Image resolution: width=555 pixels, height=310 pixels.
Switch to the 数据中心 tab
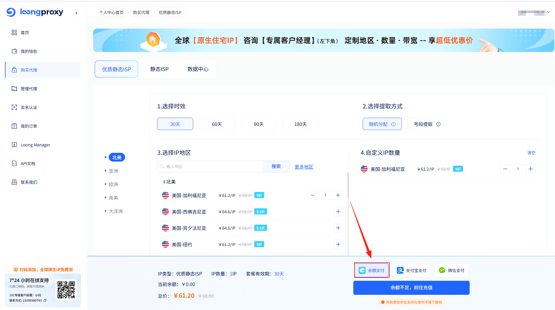tap(198, 69)
